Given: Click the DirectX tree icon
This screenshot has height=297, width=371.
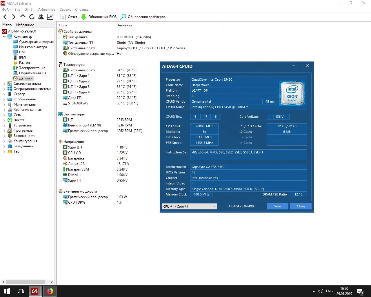Looking at the screenshot, I should click(x=10, y=120).
